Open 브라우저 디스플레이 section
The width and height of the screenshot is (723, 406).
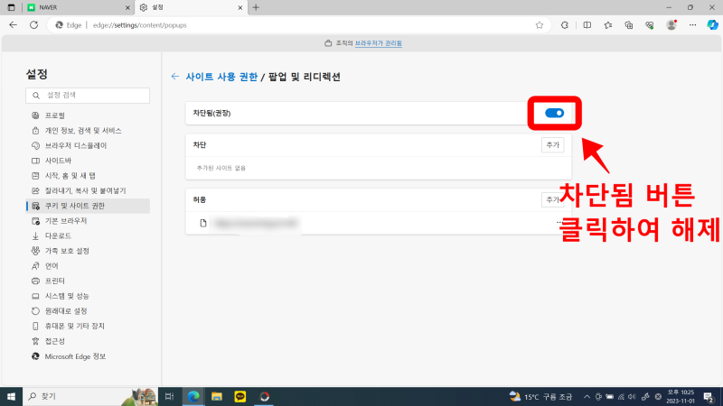click(88, 145)
